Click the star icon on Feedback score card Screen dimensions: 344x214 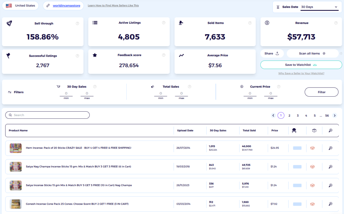click(x=95, y=55)
